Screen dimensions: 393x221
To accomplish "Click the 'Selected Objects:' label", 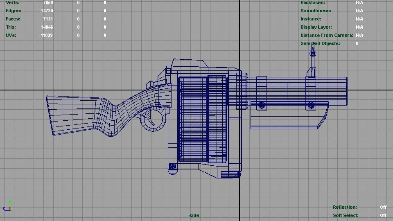I will coord(320,43).
